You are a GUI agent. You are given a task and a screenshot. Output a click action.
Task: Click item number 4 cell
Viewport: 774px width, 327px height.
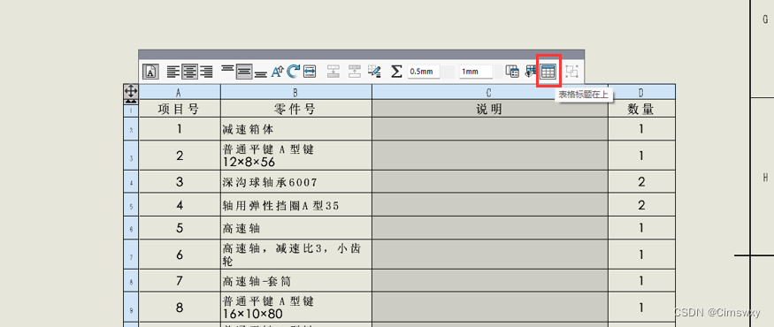(x=180, y=205)
